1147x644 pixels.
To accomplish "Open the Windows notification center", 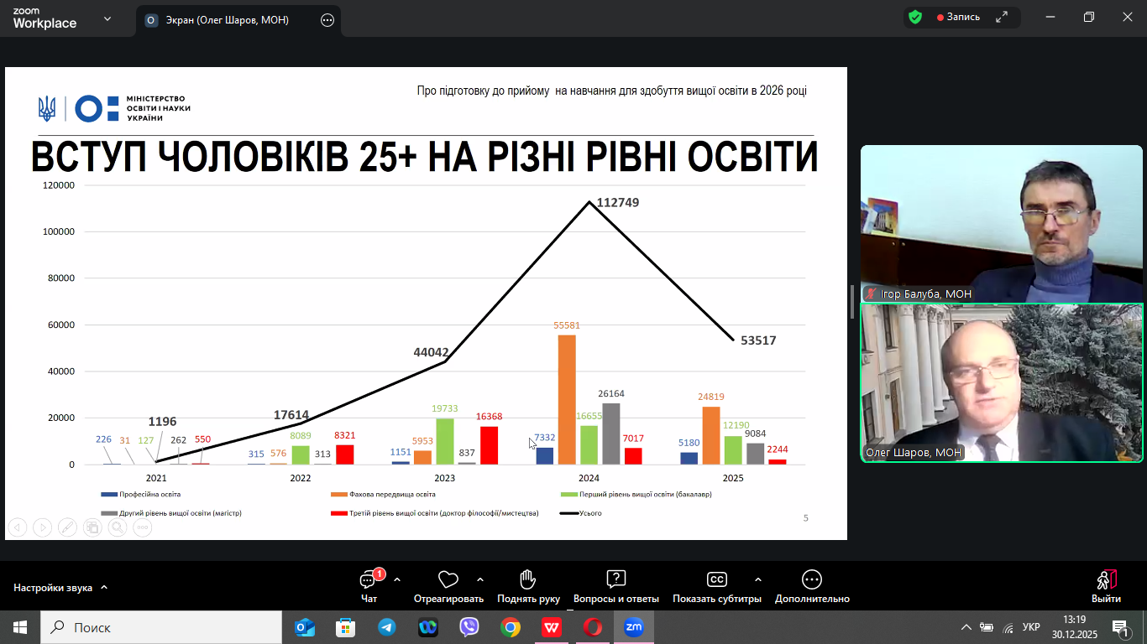I will pyautogui.click(x=1121, y=627).
